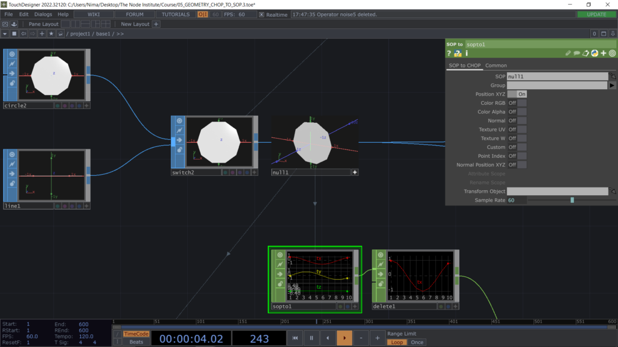Click the first icon left of Pane Layout
618x347 pixels.
coord(5,24)
